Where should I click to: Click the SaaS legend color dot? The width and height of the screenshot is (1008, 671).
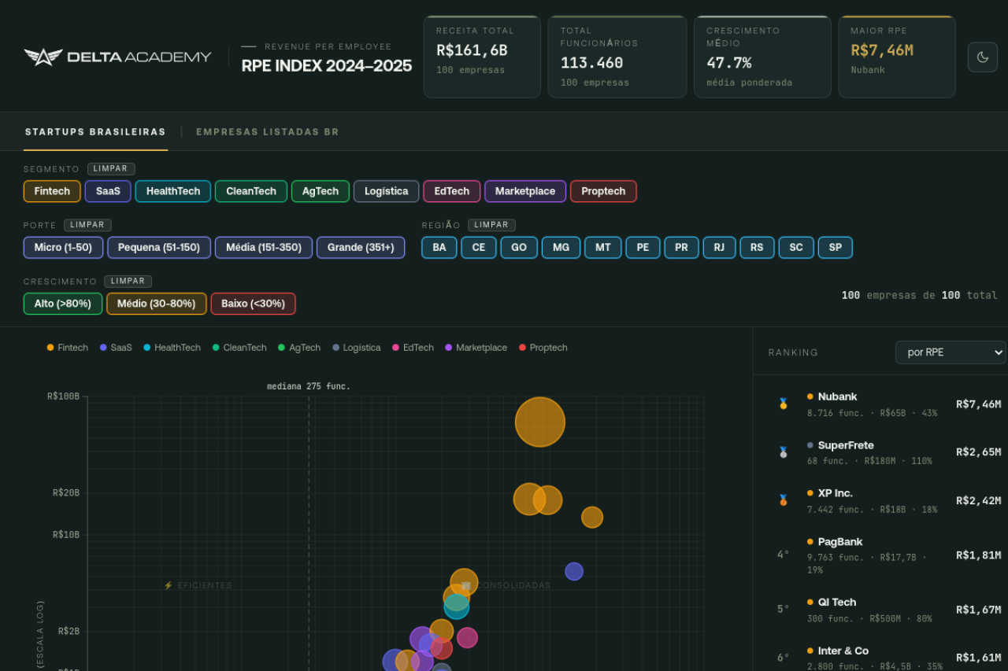[103, 348]
